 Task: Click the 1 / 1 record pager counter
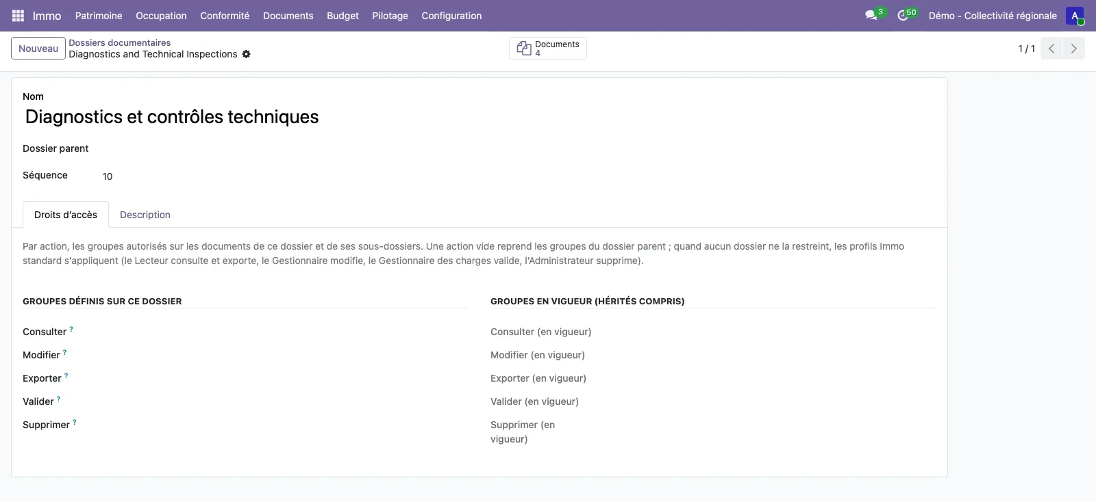1026,49
